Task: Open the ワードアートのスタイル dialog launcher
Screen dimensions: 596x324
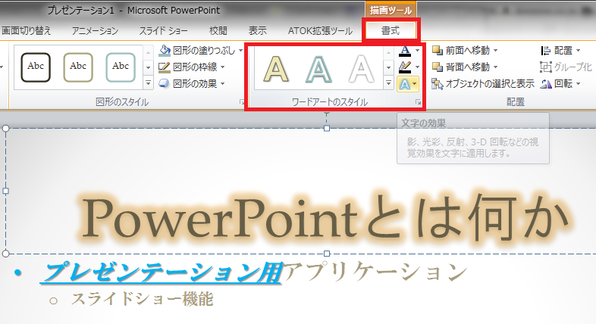Action: [418, 102]
